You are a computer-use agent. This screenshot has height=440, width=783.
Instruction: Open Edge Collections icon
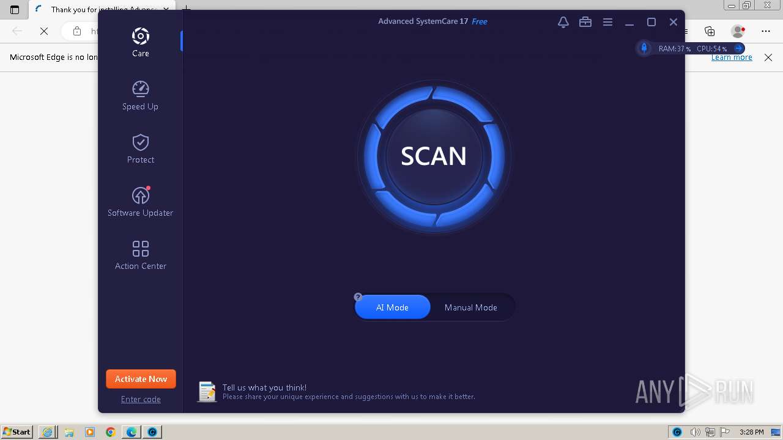(x=710, y=31)
